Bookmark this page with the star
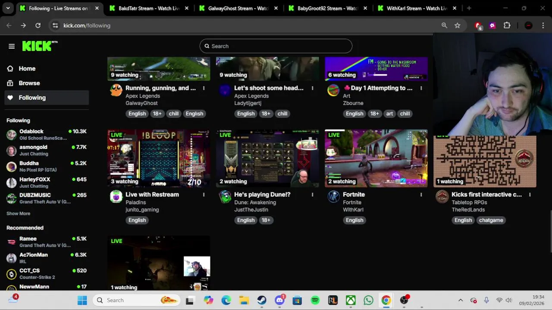Screen dimensions: 552x310 point(457,25)
